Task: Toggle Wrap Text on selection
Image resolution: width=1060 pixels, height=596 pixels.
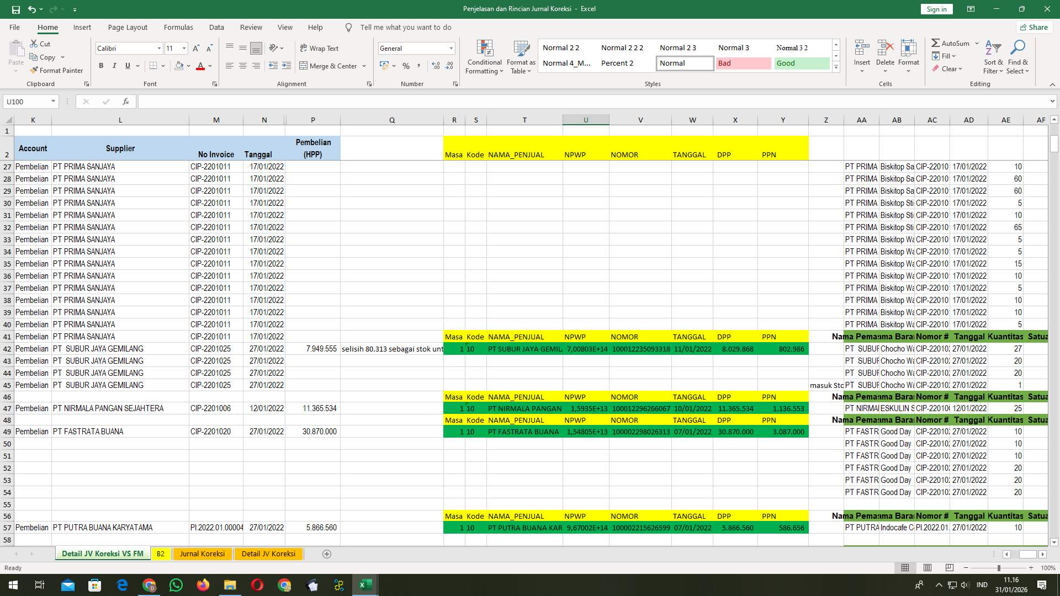Action: (x=320, y=48)
